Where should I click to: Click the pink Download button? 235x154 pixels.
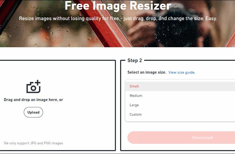point(181,138)
